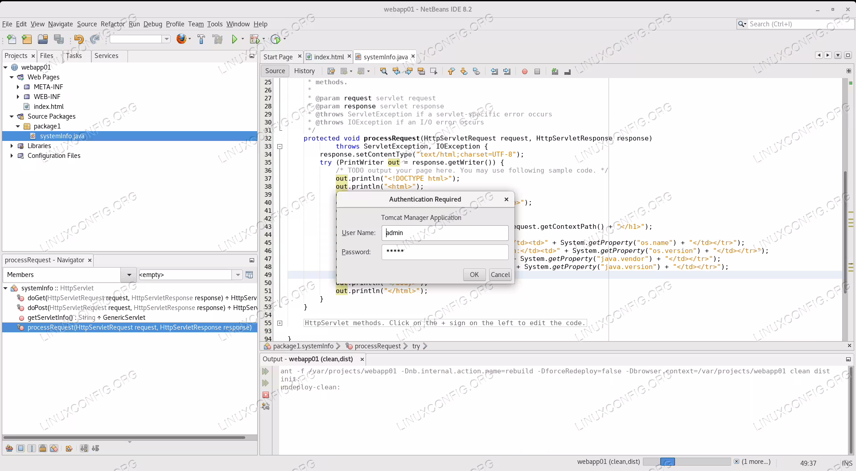856x471 pixels.
Task: Collapse the Source Packages node
Action: (12, 116)
